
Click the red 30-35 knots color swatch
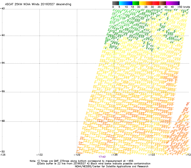click(x=156, y=3)
